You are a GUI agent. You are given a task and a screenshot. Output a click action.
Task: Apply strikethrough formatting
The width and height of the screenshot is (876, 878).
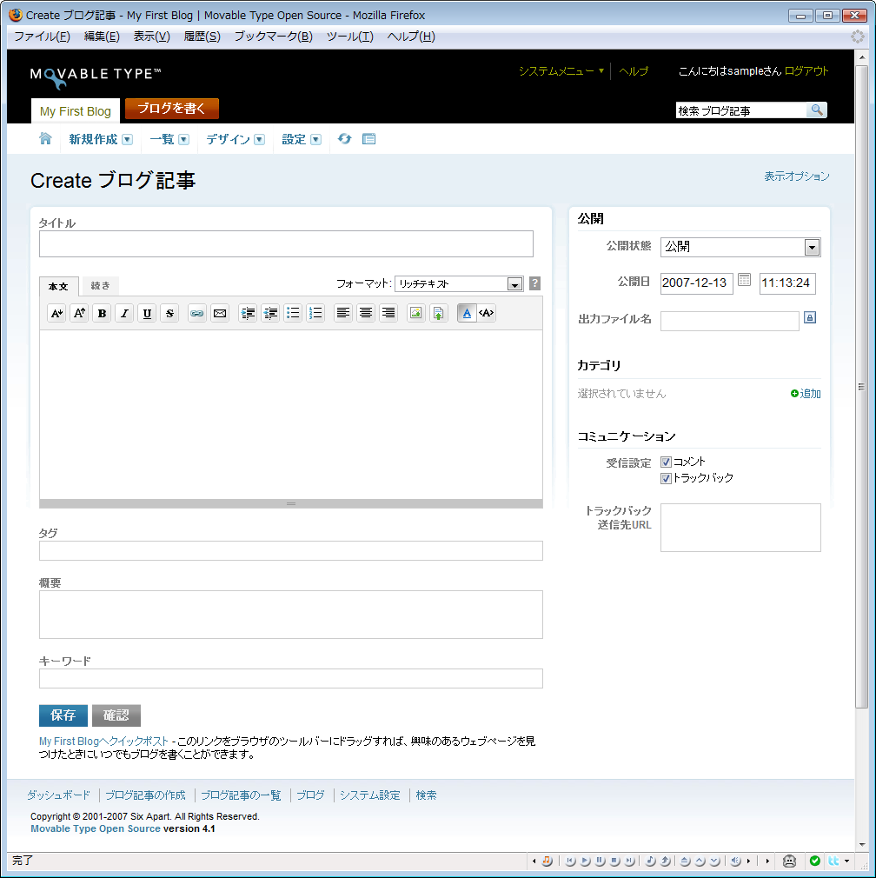[x=169, y=313]
